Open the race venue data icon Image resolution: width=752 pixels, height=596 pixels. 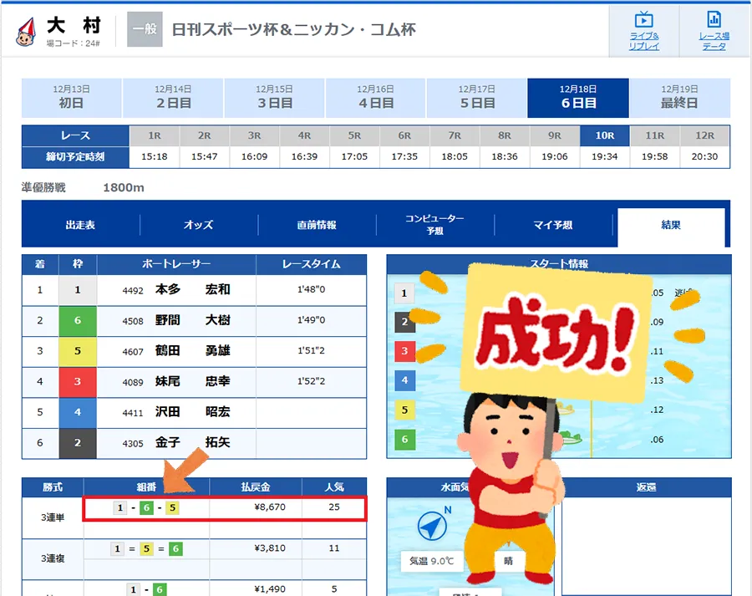[x=714, y=29]
